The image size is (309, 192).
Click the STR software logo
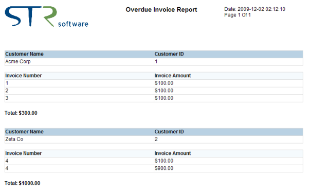click(x=47, y=16)
